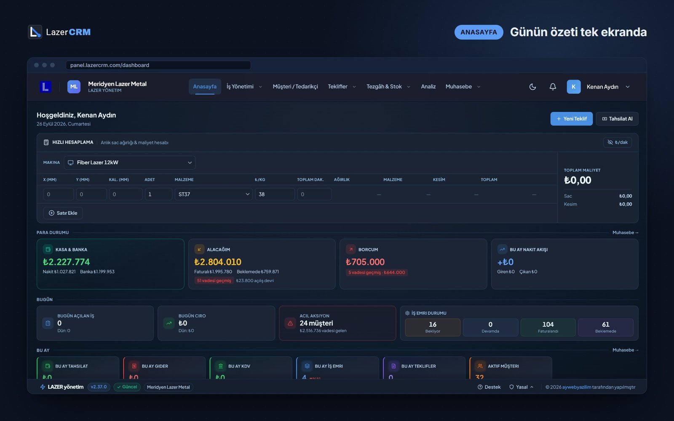Expand the Muhasebe nav menu
The image size is (674, 421).
(x=463, y=87)
